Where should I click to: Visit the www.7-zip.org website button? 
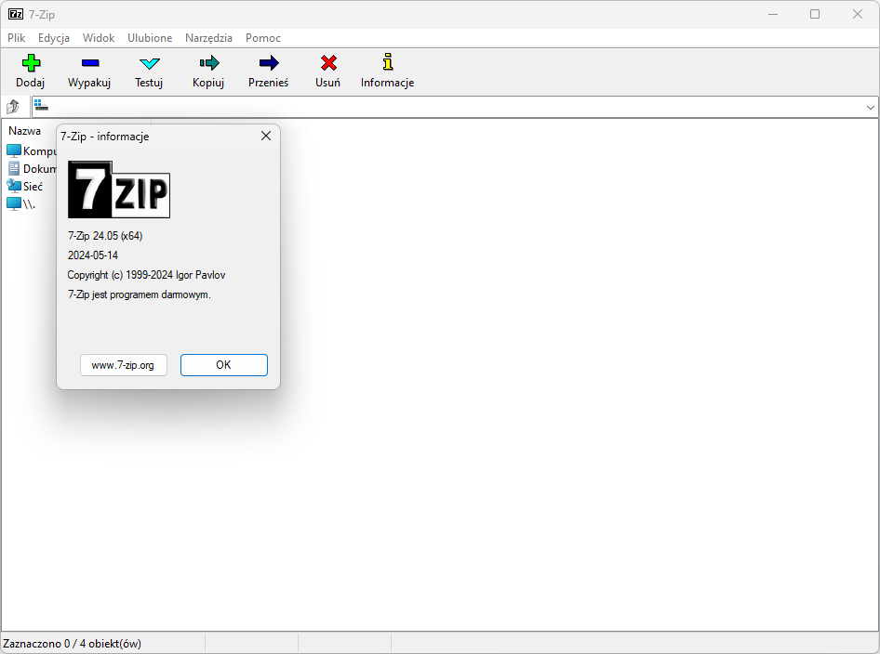[124, 365]
